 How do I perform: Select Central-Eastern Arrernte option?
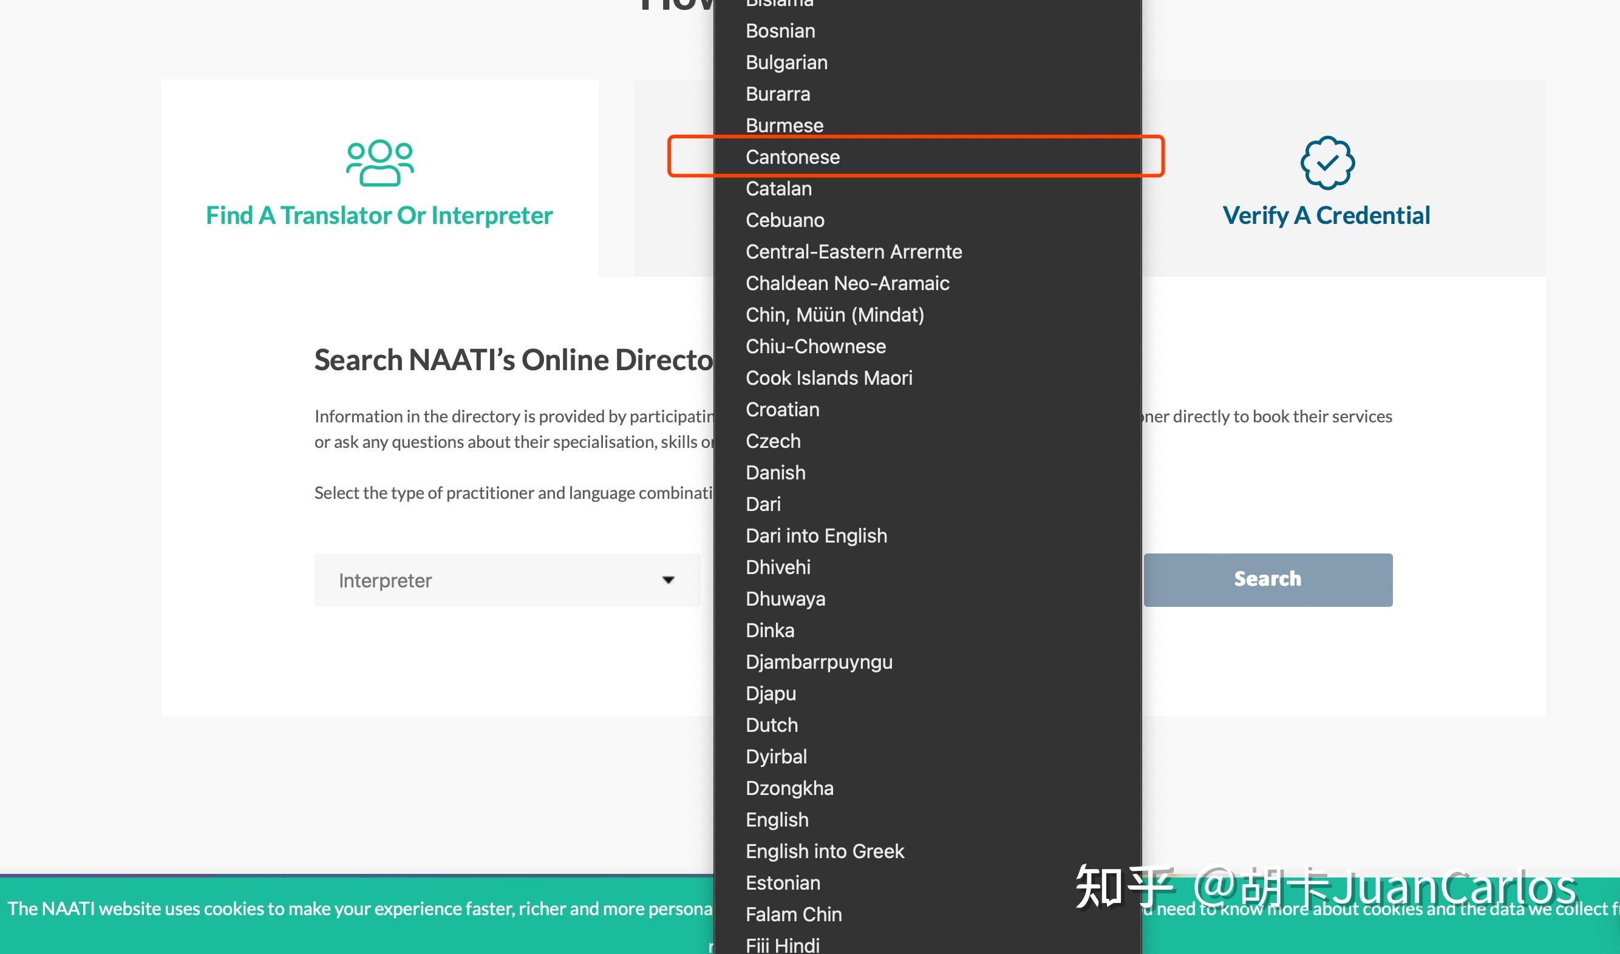pos(853,251)
